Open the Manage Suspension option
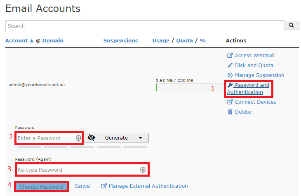Screen dimensions: 301x196 pyautogui.click(x=259, y=75)
